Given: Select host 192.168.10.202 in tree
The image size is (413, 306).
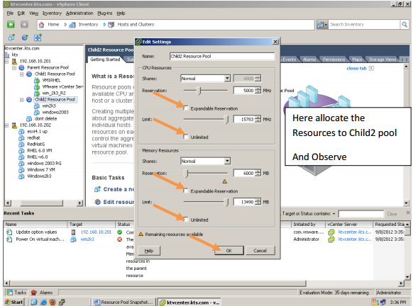Looking at the screenshot, I should point(35,125).
